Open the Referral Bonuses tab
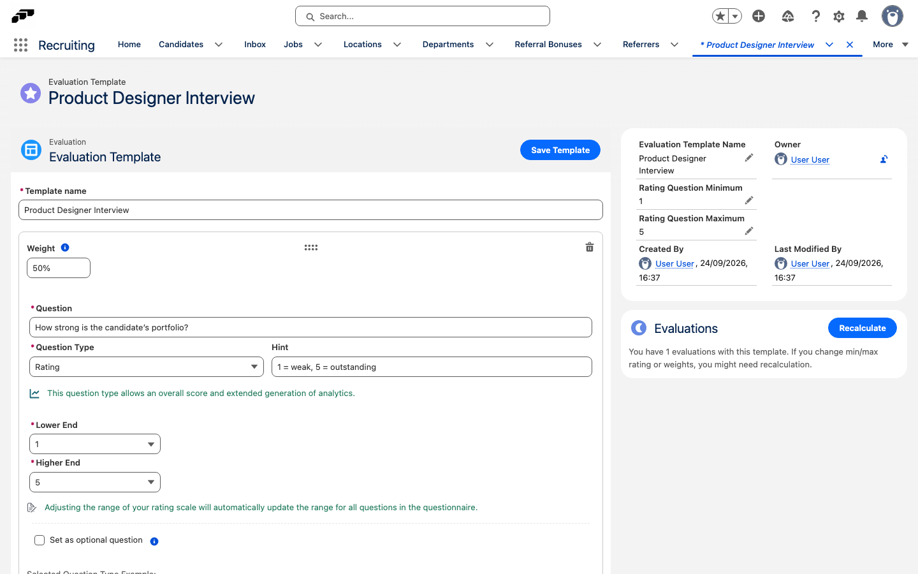Image resolution: width=918 pixels, height=574 pixels. [548, 45]
